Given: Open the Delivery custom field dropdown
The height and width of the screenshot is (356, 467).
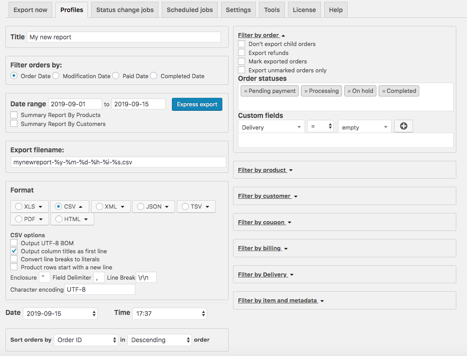Looking at the screenshot, I should 271,127.
